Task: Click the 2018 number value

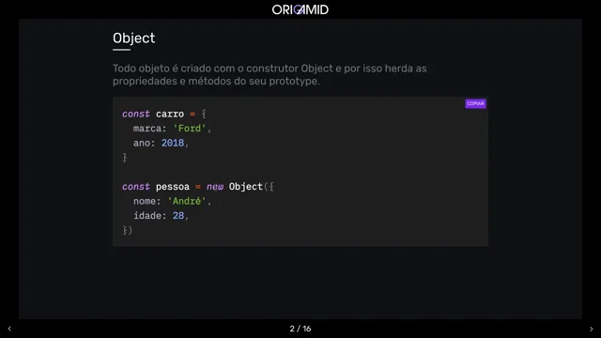Action: pyautogui.click(x=173, y=143)
